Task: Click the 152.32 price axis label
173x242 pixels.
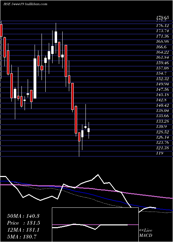Action: point(163,79)
